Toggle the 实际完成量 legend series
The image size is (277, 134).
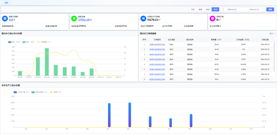tap(39, 92)
